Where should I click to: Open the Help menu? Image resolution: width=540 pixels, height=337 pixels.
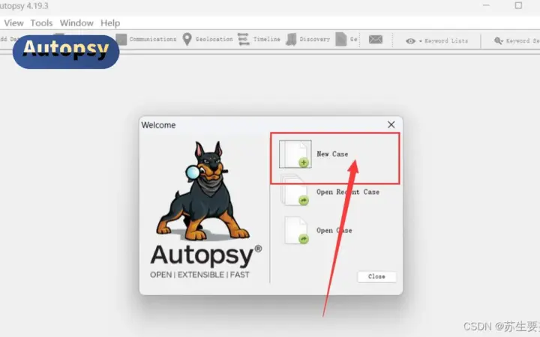(110, 23)
